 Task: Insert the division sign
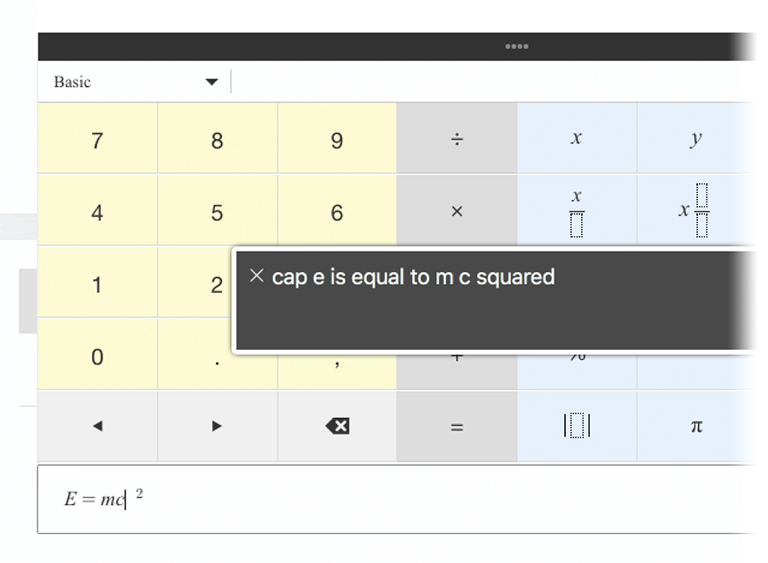click(457, 139)
